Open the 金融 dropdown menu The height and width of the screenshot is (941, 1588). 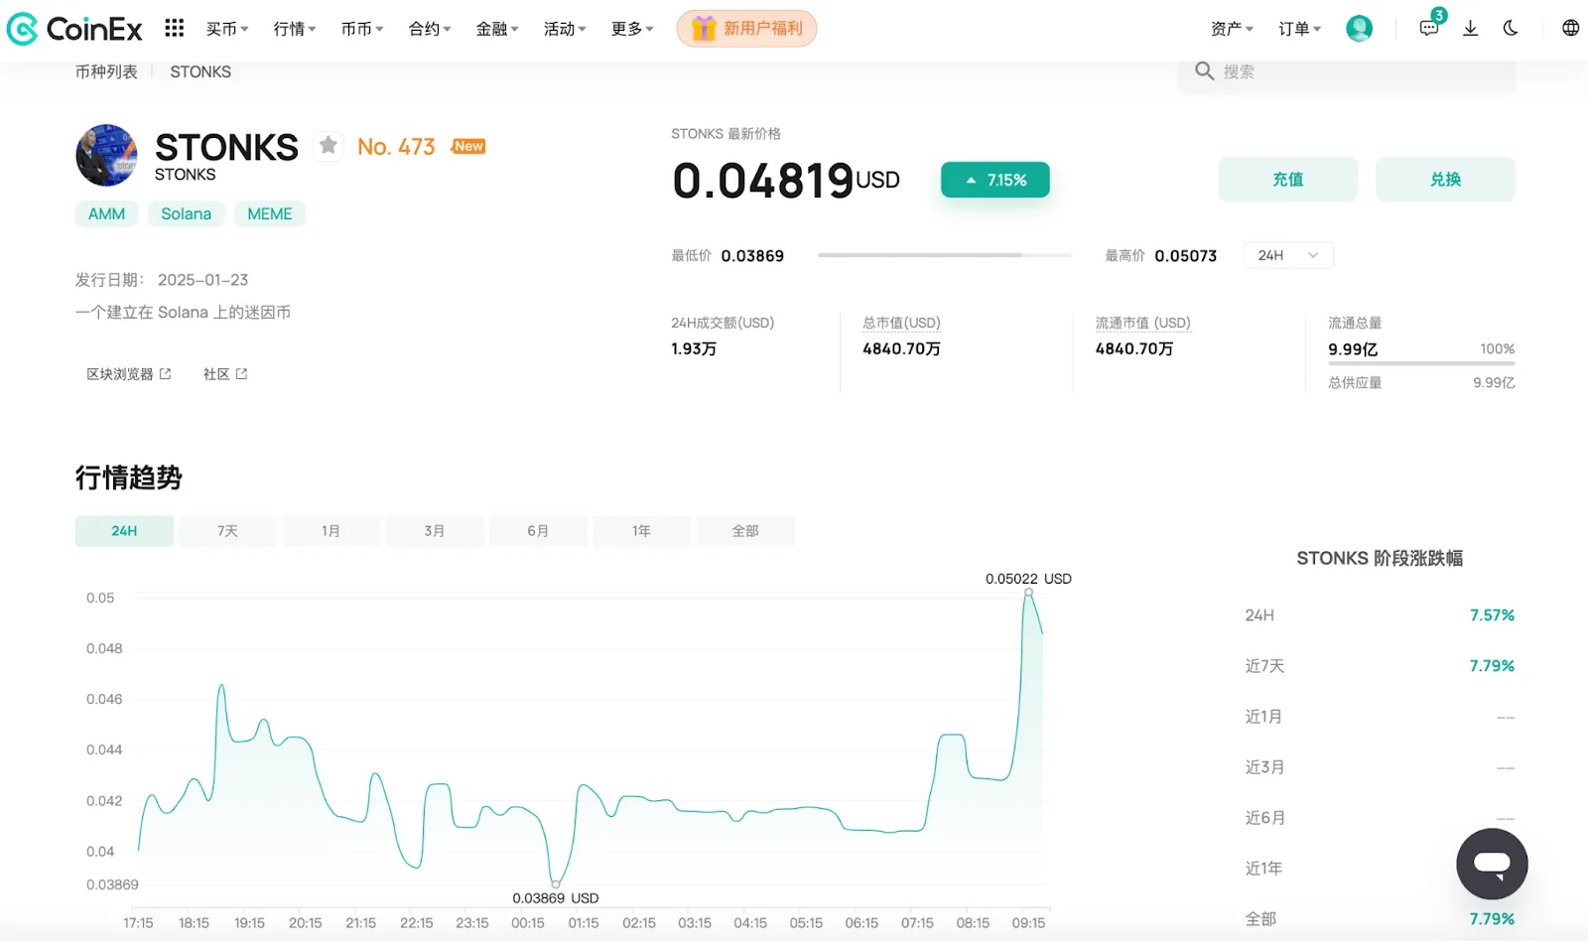(x=497, y=29)
